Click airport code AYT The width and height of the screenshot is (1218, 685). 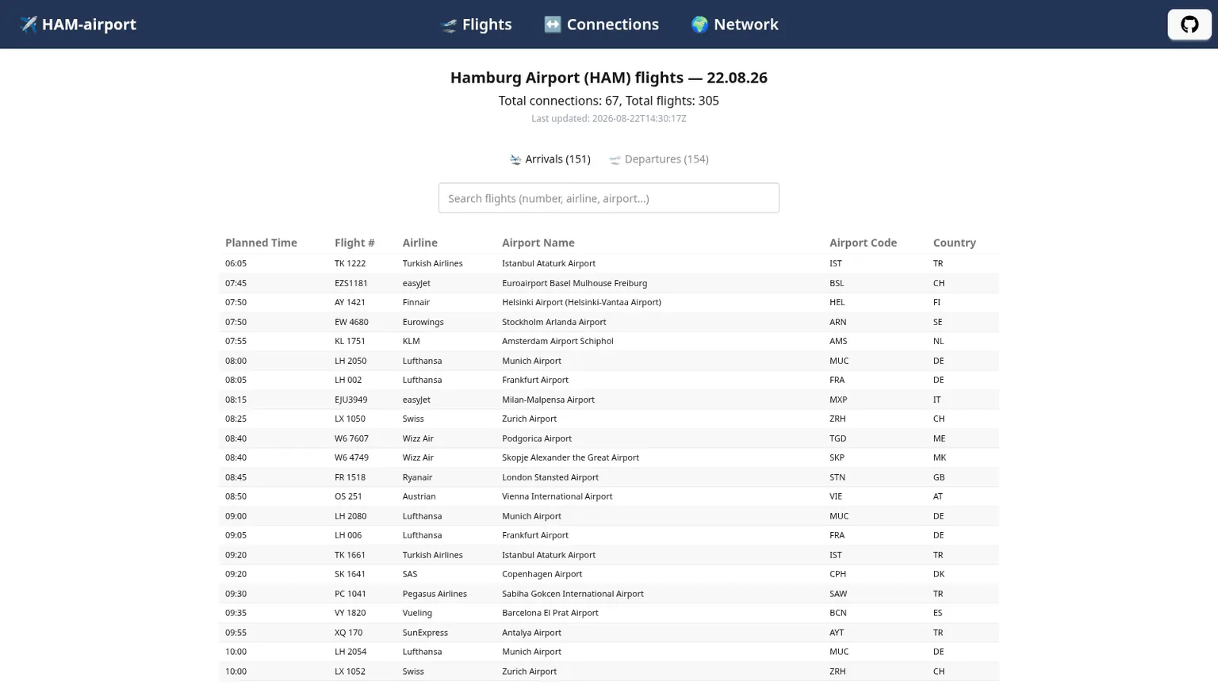click(x=837, y=633)
